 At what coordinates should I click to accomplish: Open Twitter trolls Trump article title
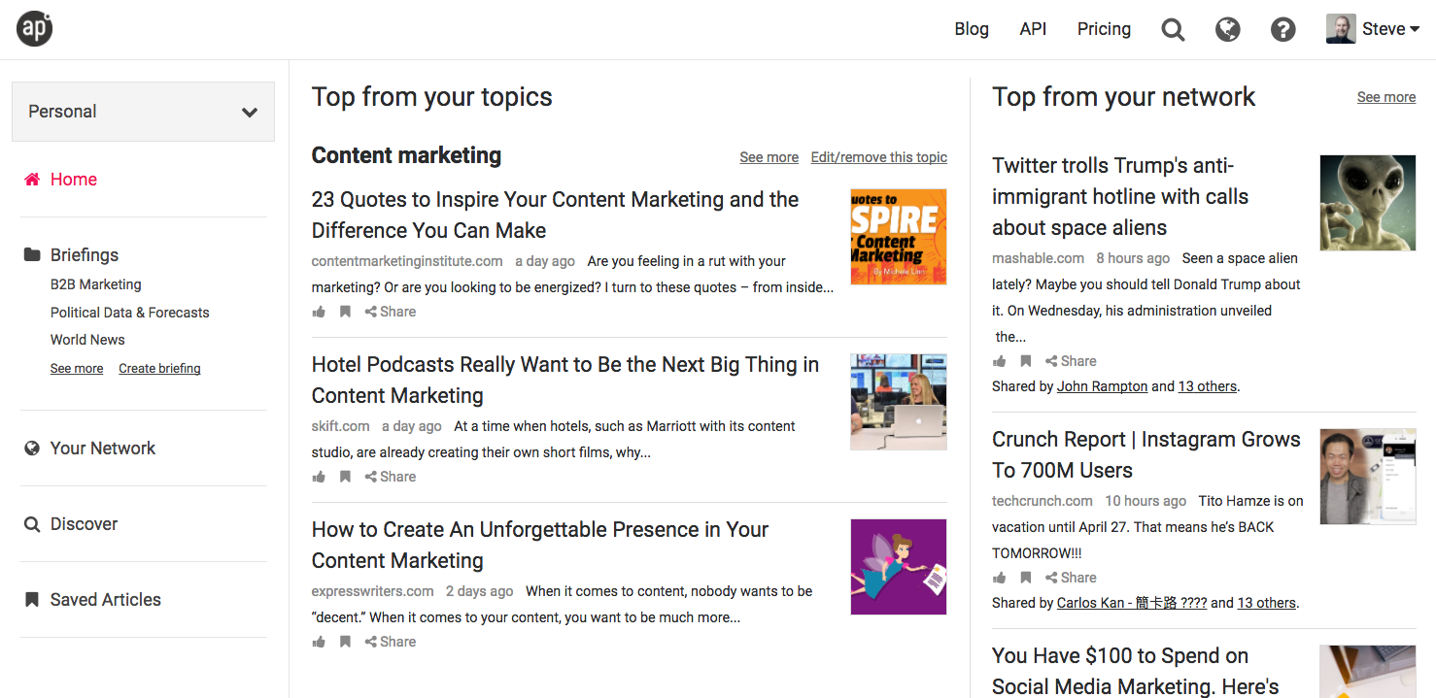click(1120, 196)
